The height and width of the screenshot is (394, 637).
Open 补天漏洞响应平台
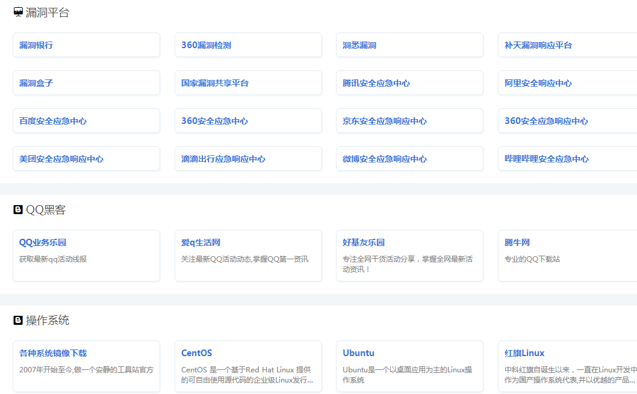[538, 45]
